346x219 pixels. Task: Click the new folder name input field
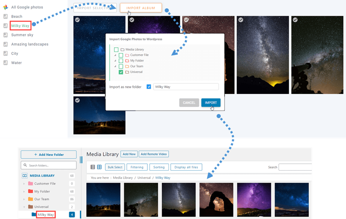[x=186, y=87]
